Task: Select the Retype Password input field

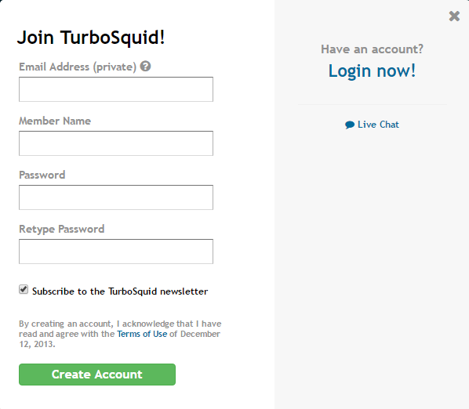Action: click(x=116, y=252)
